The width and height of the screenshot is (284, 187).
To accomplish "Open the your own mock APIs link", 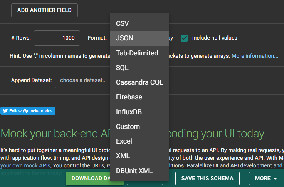I will 25,165.
